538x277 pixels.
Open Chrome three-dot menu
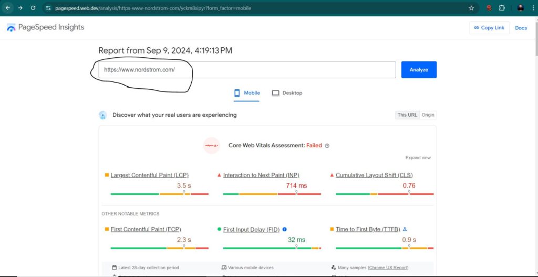[533, 8]
